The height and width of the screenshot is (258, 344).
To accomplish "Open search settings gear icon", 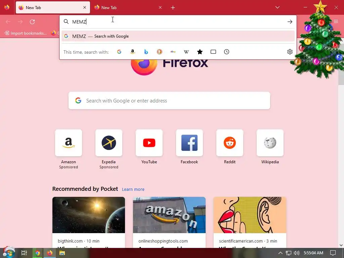I will click(x=290, y=52).
